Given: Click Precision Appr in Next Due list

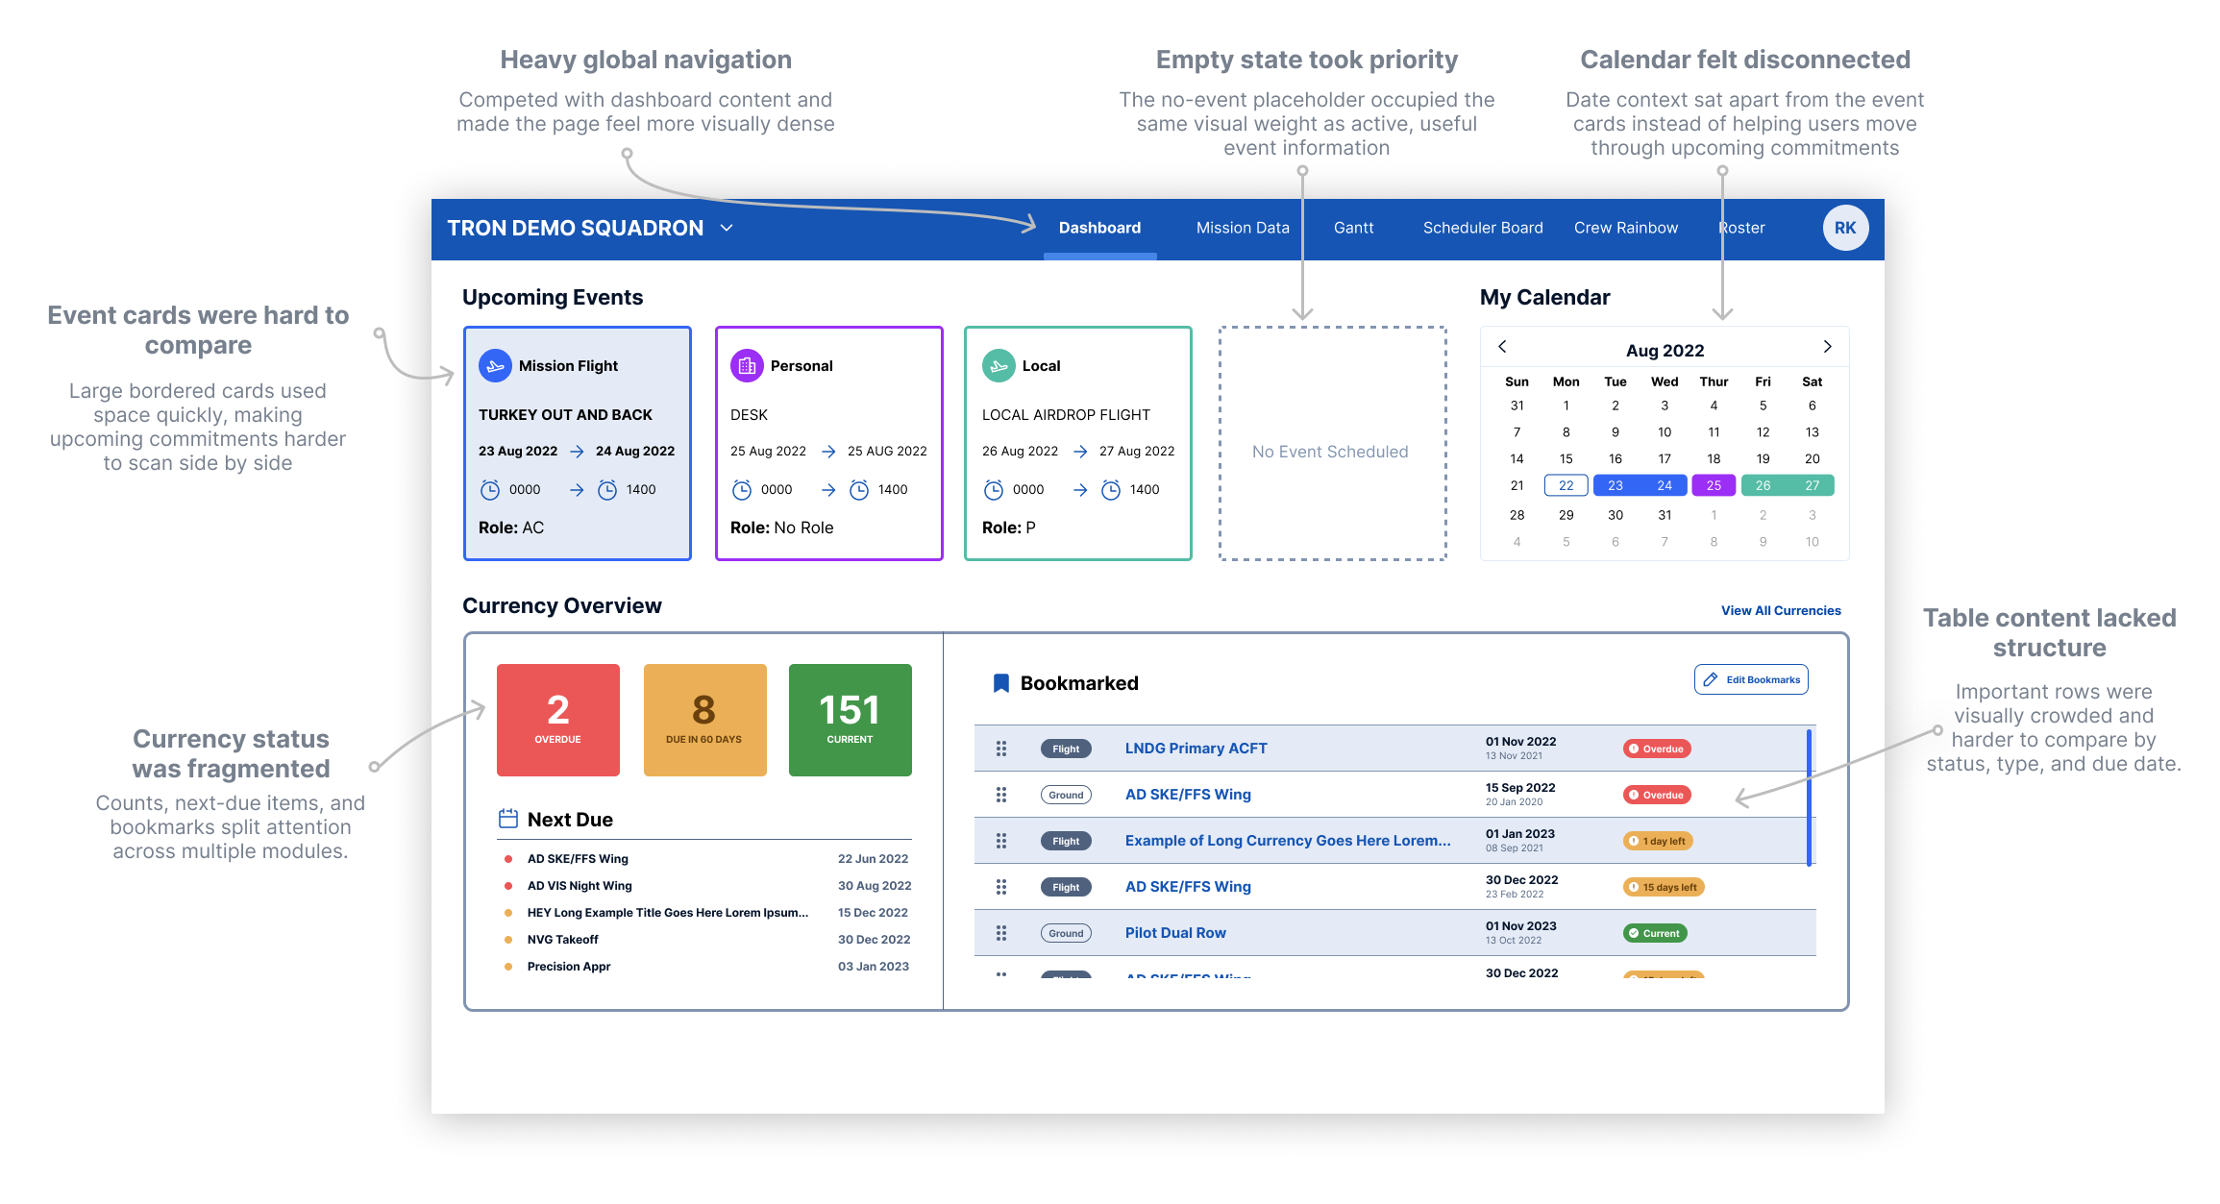Looking at the screenshot, I should 569,967.
